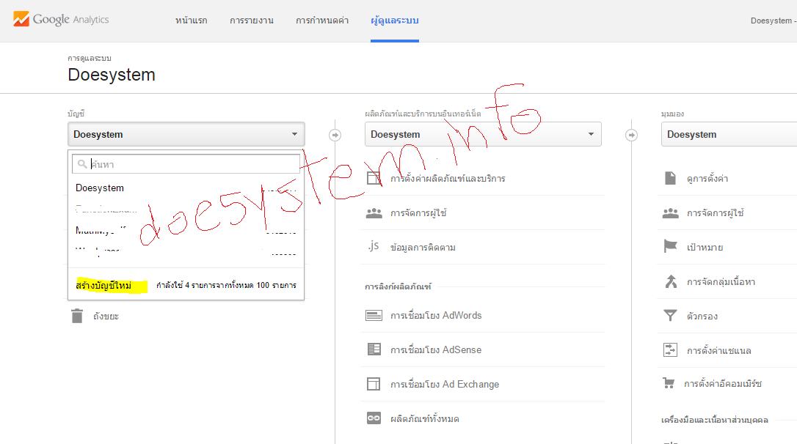Click สร้างบัญชีใหม่ link

tap(103, 285)
